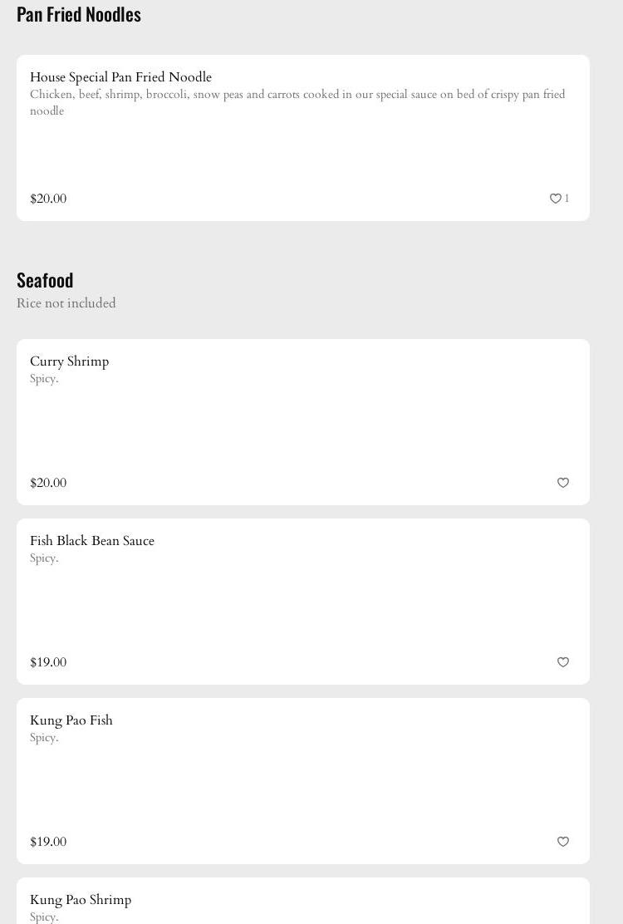Like the House Special Pan Fried Noodle
The image size is (623, 924).
(x=555, y=199)
